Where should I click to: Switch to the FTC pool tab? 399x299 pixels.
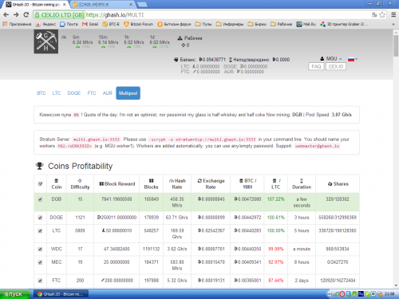tap(92, 93)
